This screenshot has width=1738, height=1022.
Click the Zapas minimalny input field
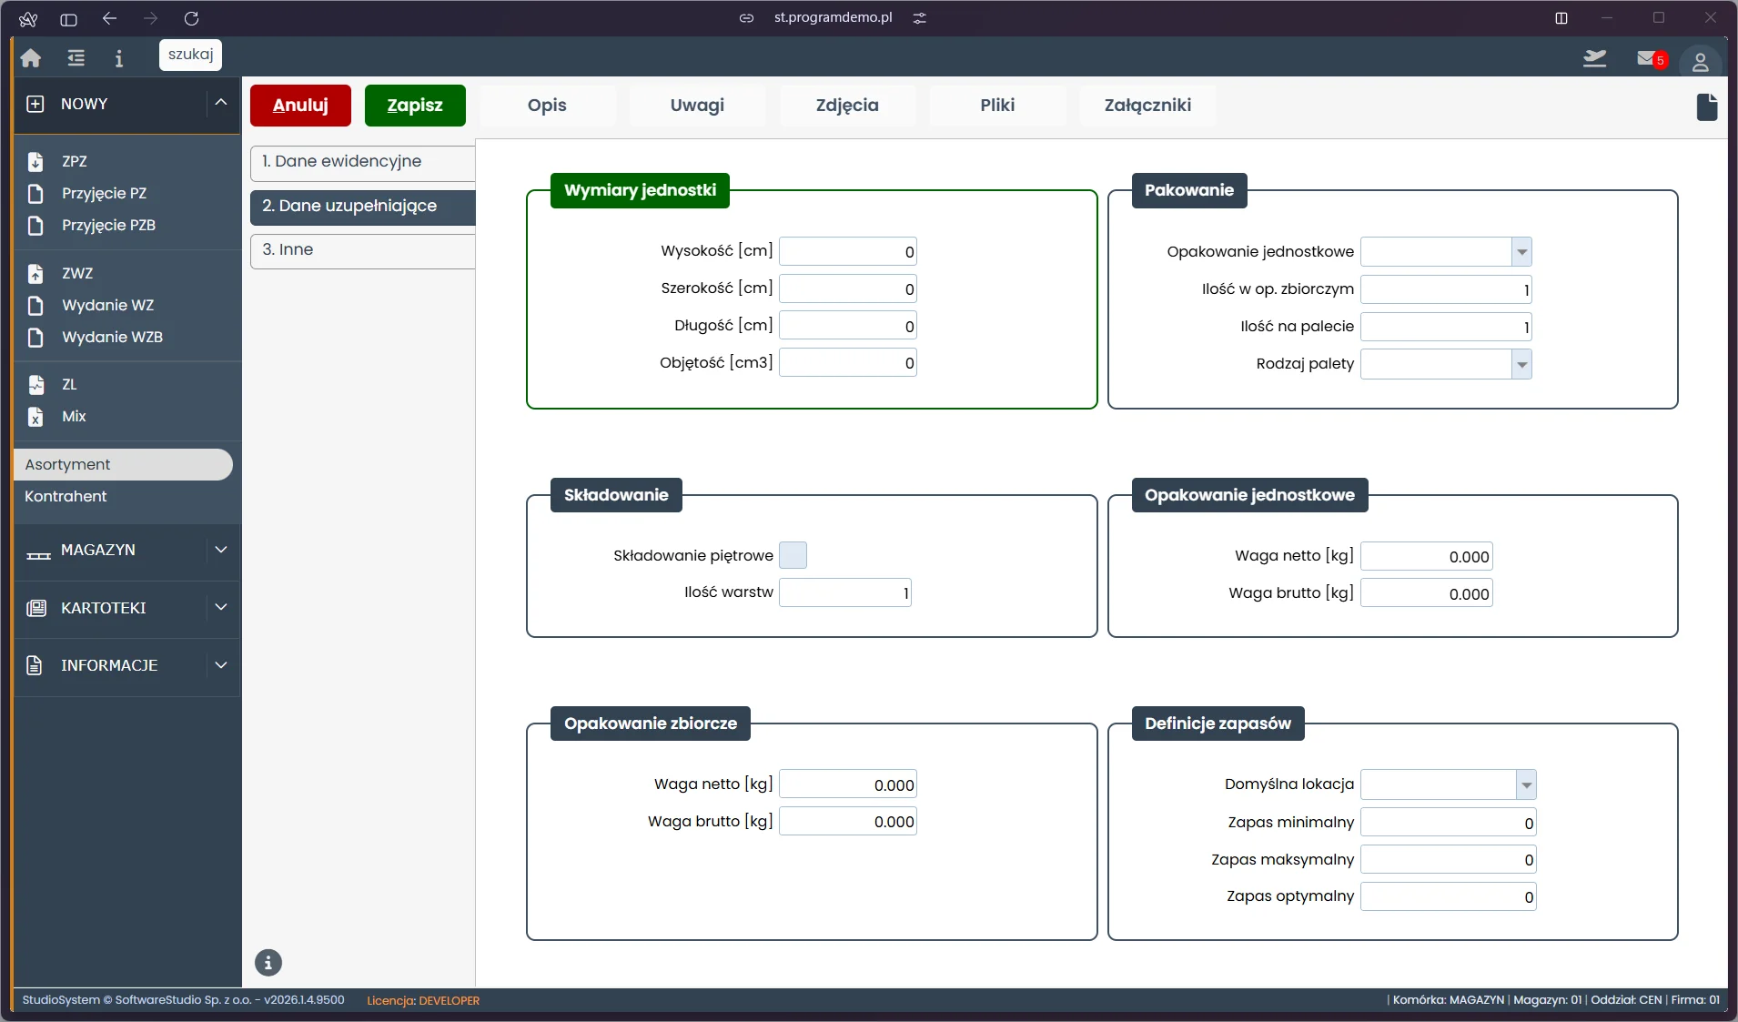click(x=1449, y=823)
